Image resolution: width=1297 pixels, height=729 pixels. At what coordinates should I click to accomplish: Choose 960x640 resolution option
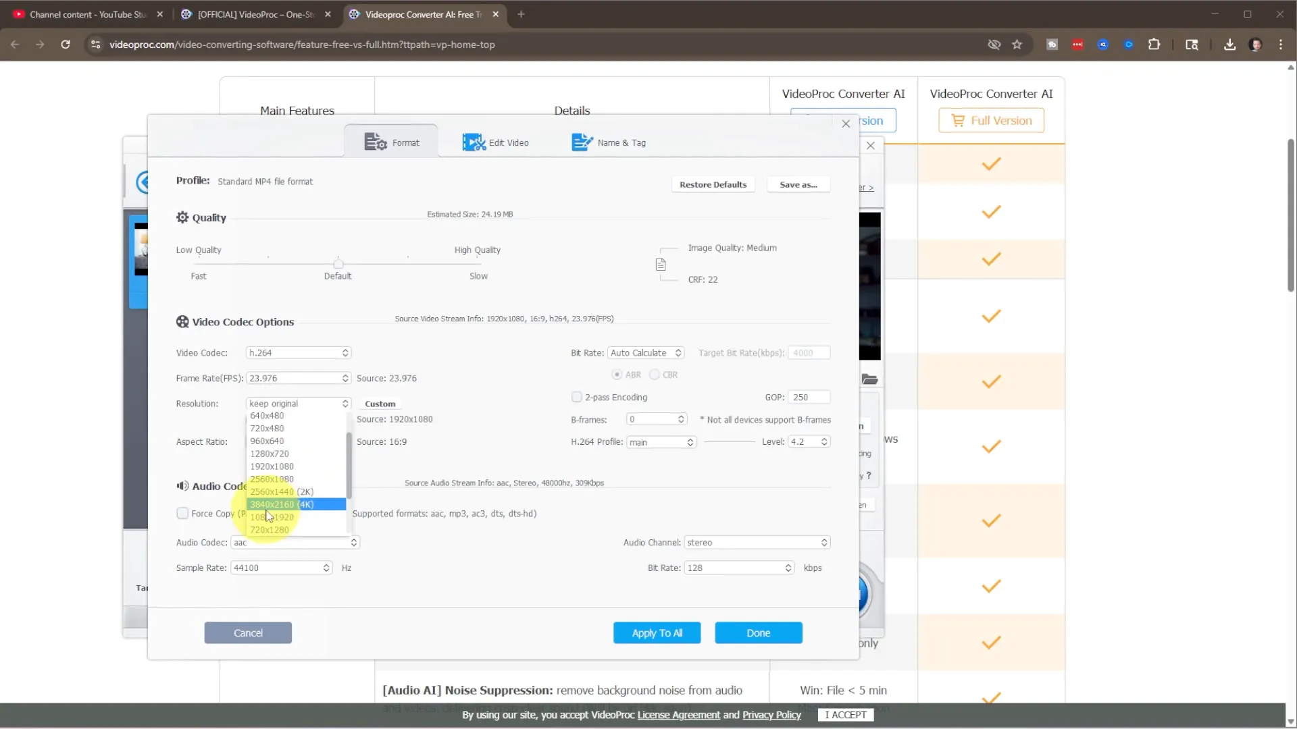[296, 441]
